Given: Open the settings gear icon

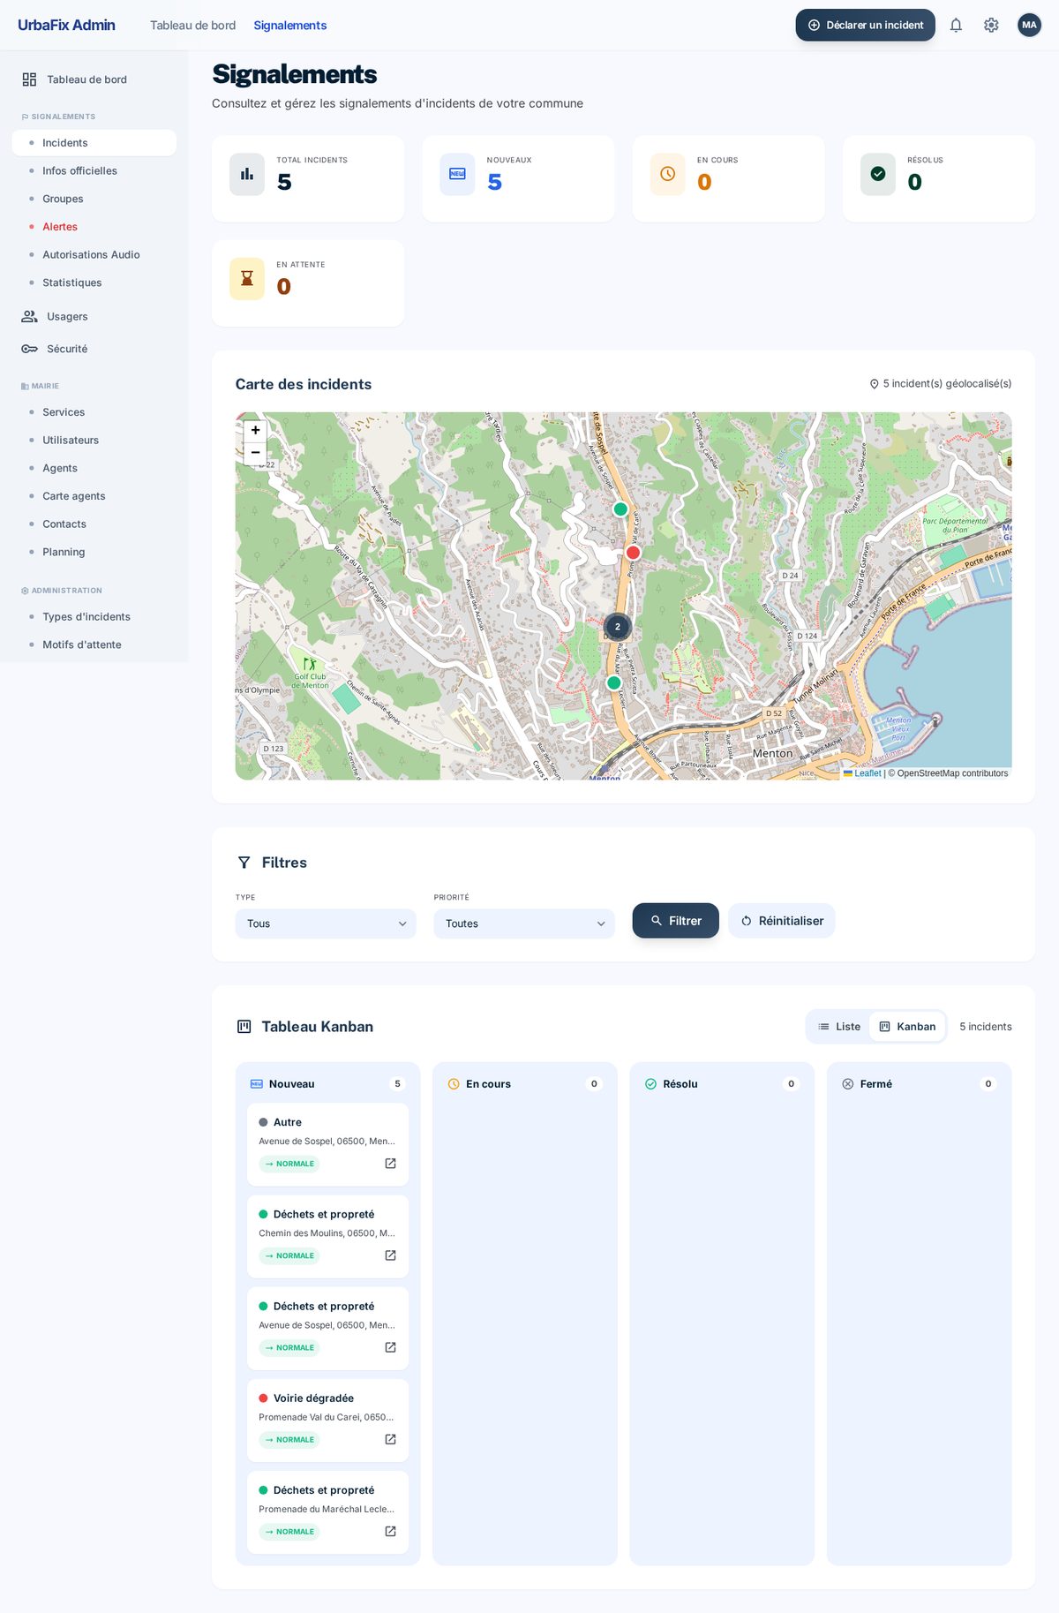Looking at the screenshot, I should [991, 26].
